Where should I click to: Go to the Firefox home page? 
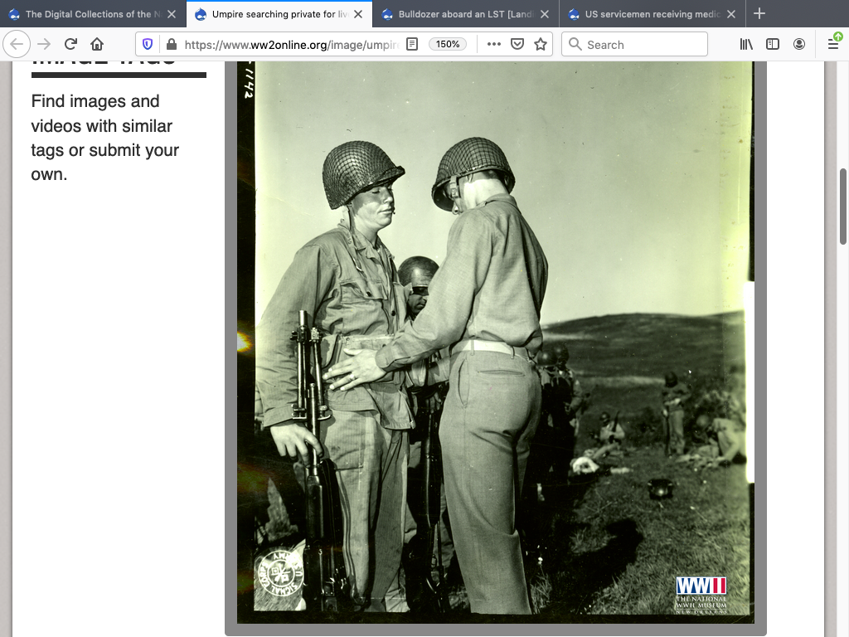[x=97, y=44]
